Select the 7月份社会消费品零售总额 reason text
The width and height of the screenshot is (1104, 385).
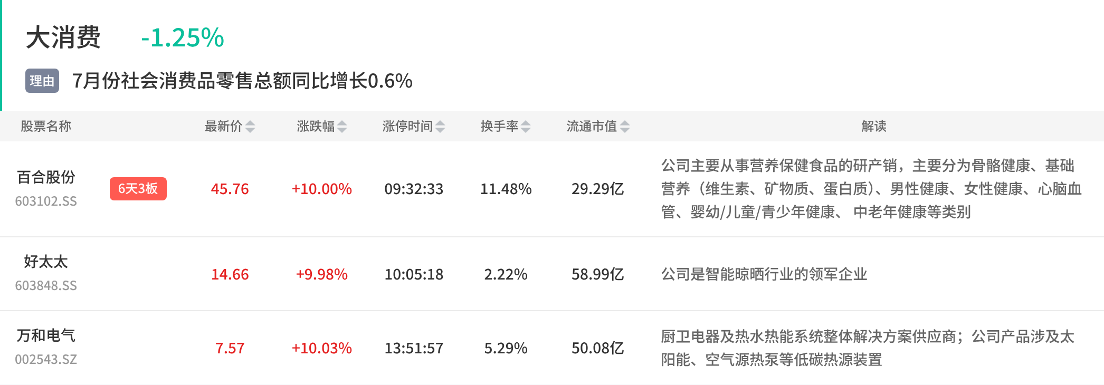pyautogui.click(x=176, y=81)
